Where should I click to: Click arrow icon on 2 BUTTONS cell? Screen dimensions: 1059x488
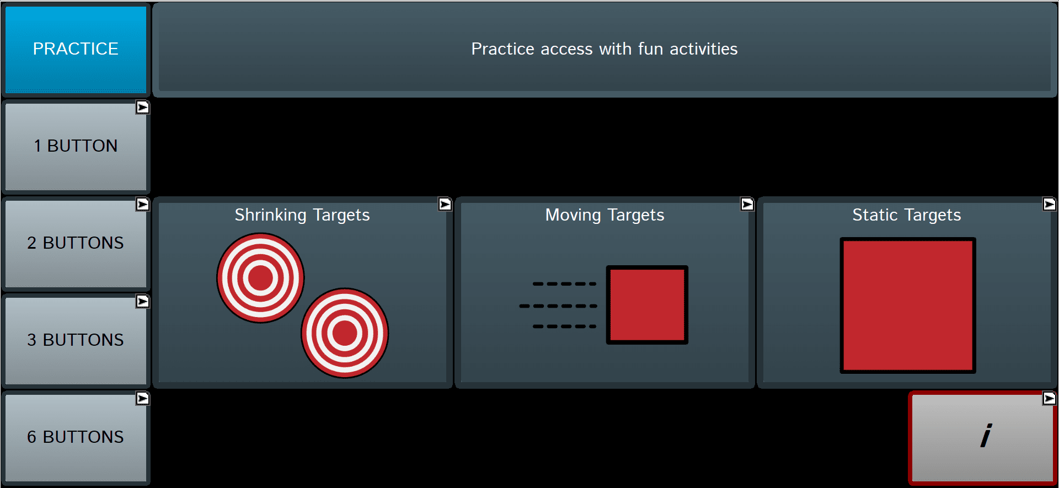pos(142,205)
